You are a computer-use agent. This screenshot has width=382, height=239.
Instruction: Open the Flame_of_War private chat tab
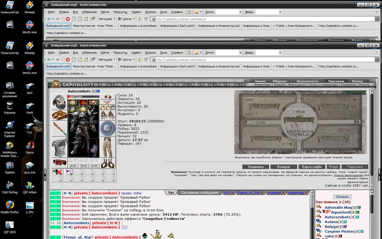[x=249, y=193]
